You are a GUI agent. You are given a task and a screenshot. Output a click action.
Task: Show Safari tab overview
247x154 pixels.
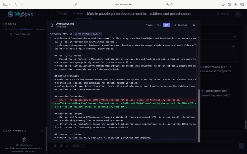click(242, 4)
